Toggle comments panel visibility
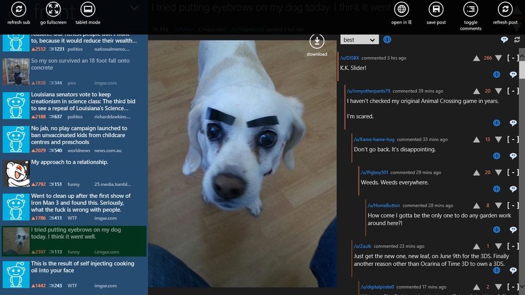525x295 pixels. point(470,10)
